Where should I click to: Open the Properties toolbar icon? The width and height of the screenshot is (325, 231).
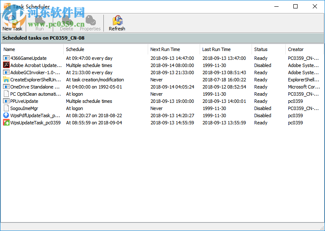tap(90, 20)
